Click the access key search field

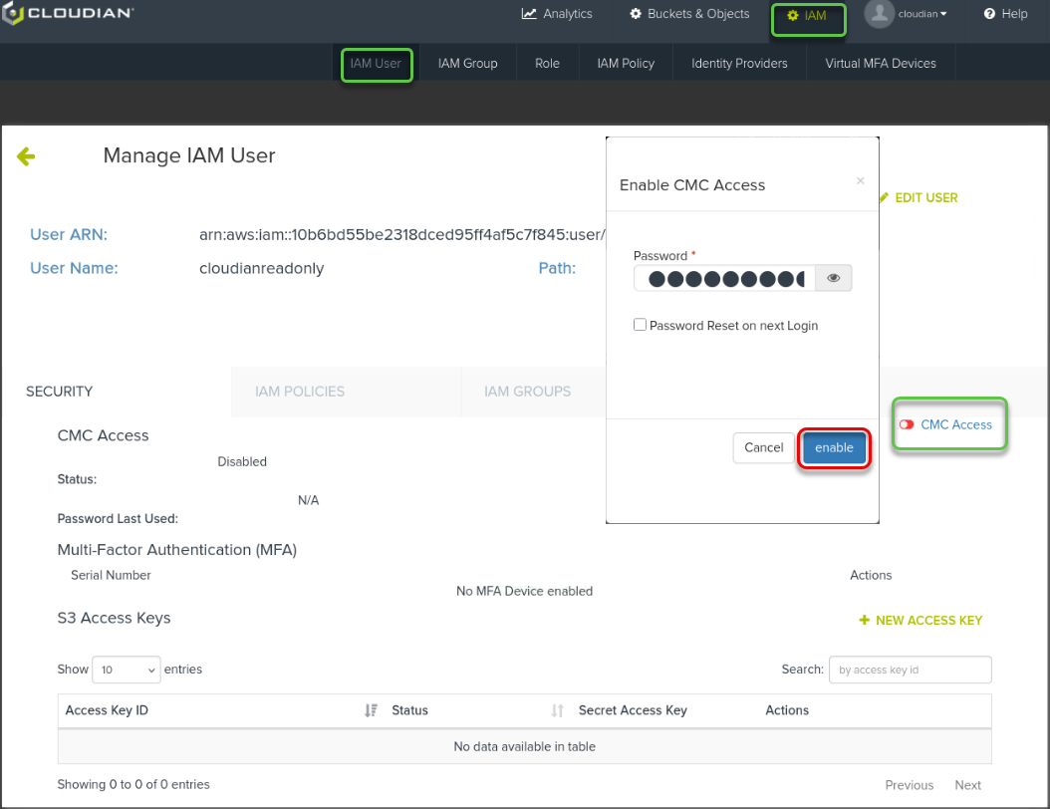coord(910,670)
